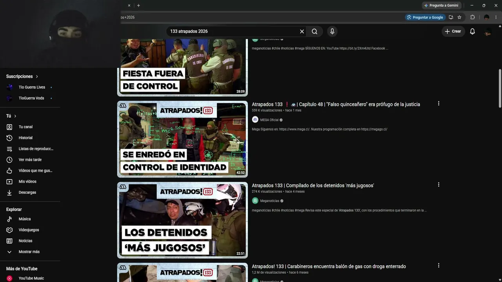Open the browser extensions puzzle icon
The height and width of the screenshot is (282, 502).
pyautogui.click(x=473, y=17)
